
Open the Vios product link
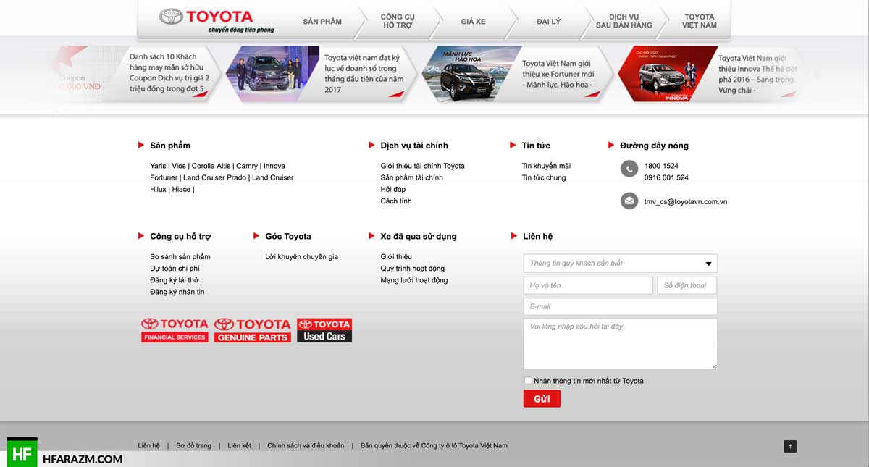pyautogui.click(x=179, y=166)
